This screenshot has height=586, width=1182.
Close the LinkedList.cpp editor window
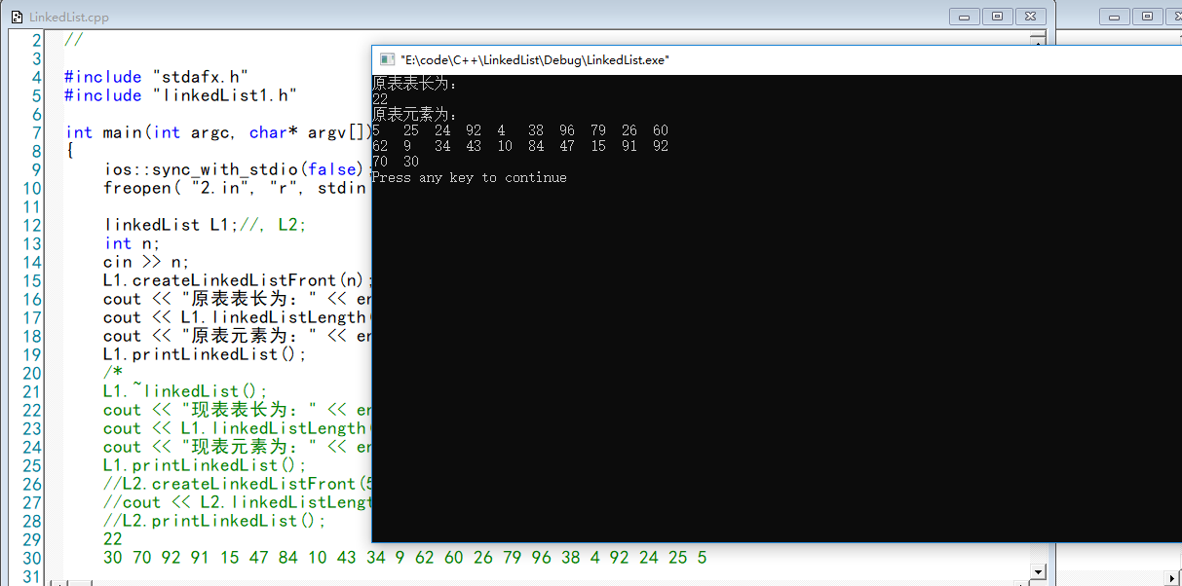[1030, 17]
